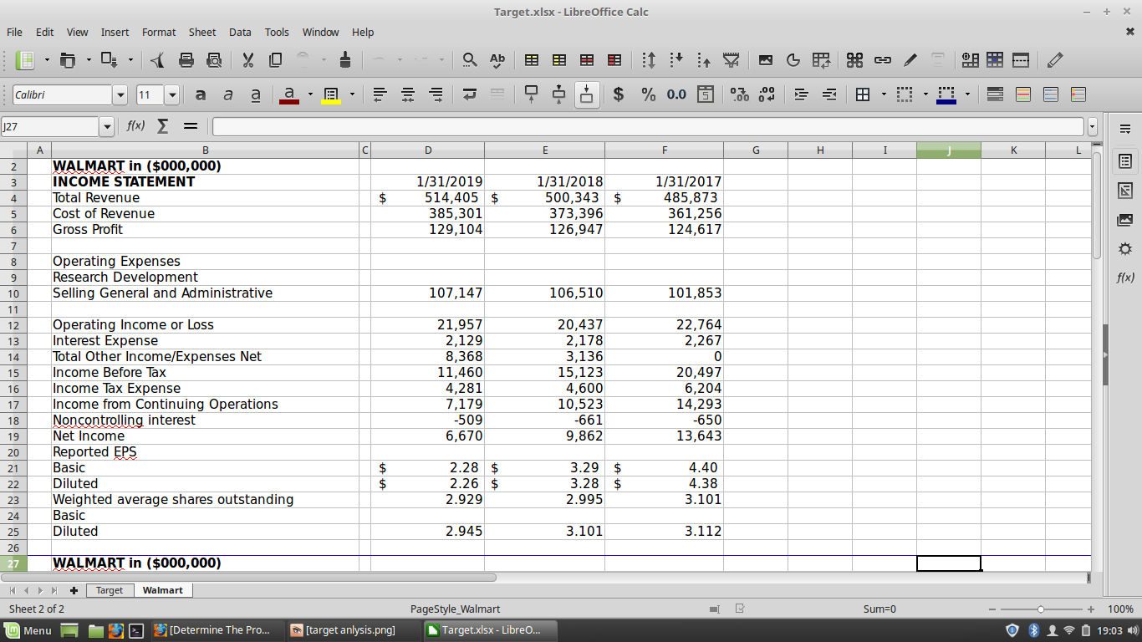Align cell contents left
This screenshot has height=642, width=1142.
(x=380, y=94)
